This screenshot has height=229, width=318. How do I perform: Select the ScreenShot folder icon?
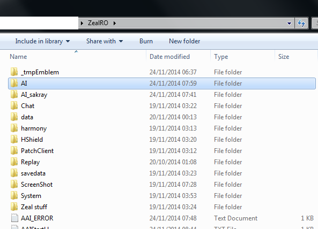[x=14, y=184]
